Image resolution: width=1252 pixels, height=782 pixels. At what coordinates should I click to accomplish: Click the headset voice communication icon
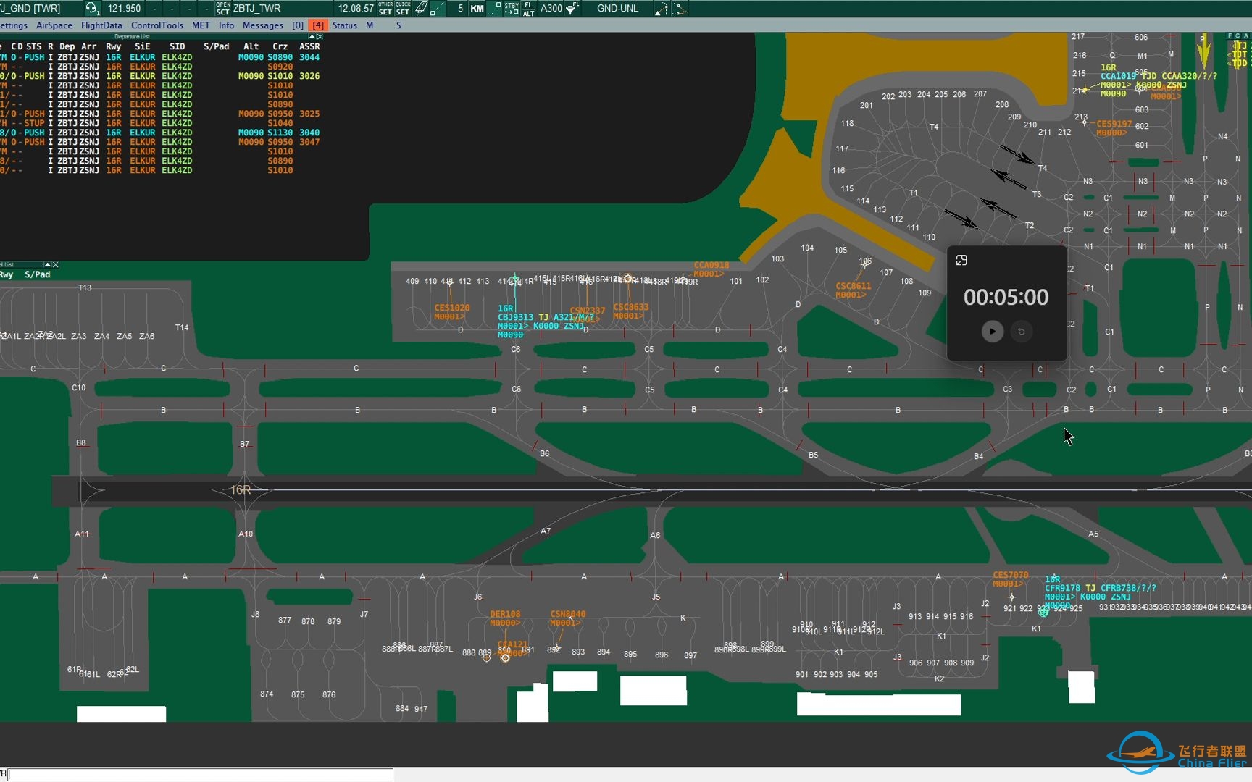pyautogui.click(x=91, y=9)
